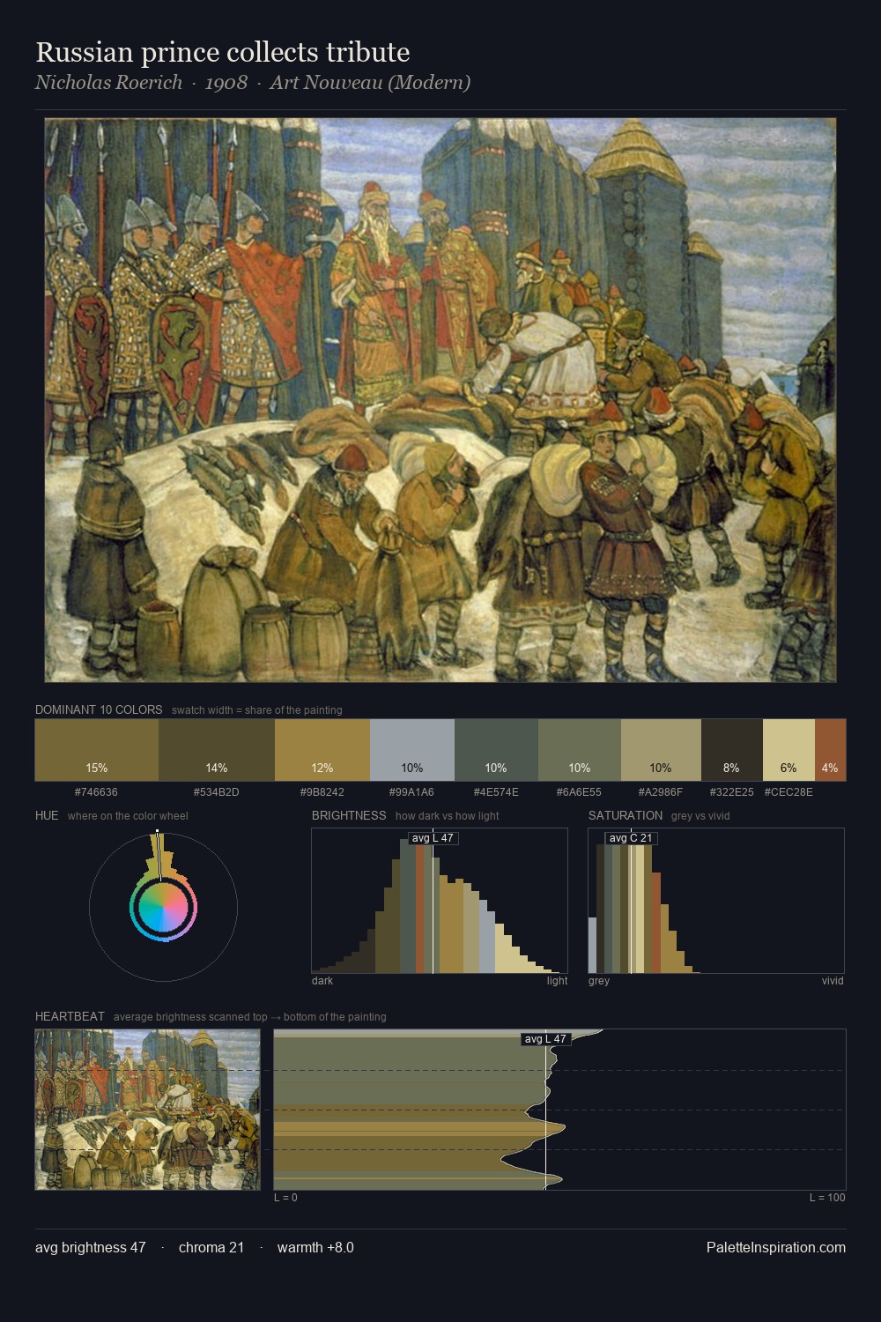Viewport: 881px width, 1322px height.
Task: Select the olive 10% swatch #6A6E55
Action: tap(580, 750)
